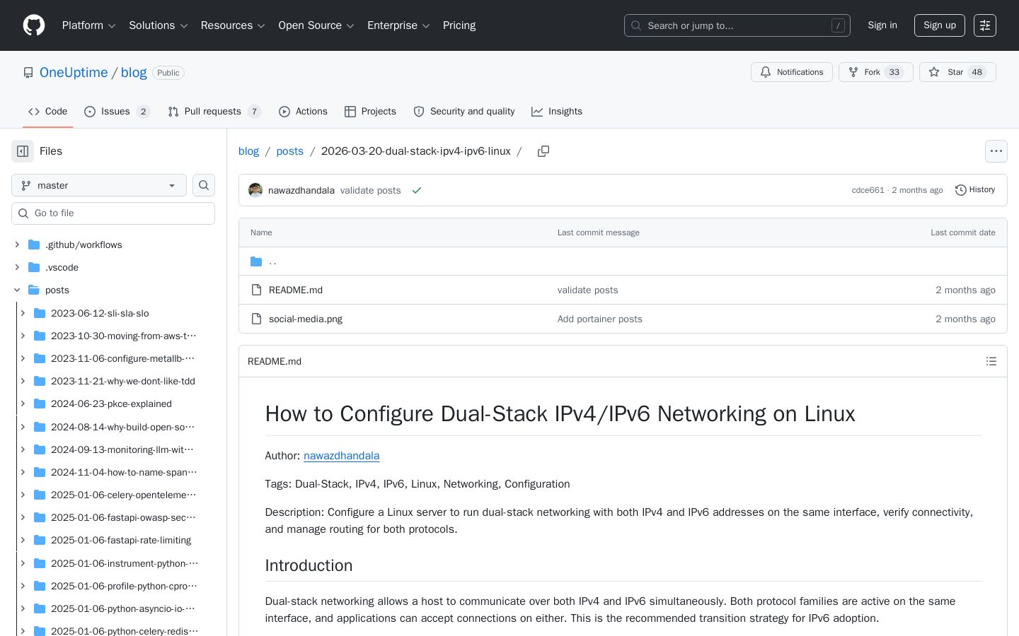This screenshot has height=636, width=1019.
Task: Click the command palette icon in header
Action: click(x=985, y=25)
